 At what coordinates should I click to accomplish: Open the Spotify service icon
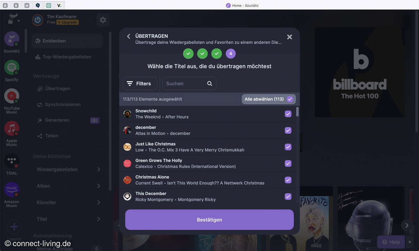(x=12, y=67)
